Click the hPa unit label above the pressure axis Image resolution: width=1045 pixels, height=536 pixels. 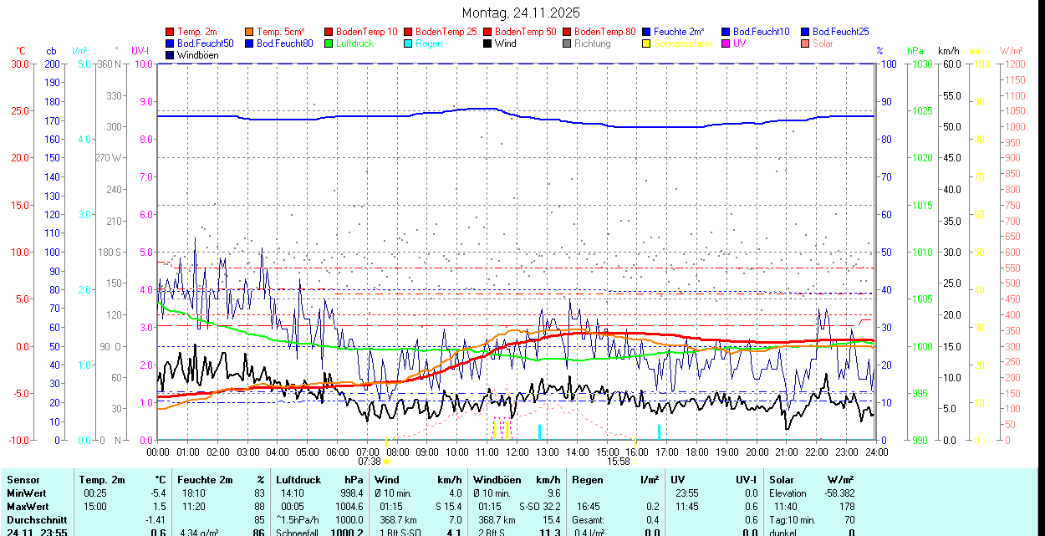[x=916, y=51]
